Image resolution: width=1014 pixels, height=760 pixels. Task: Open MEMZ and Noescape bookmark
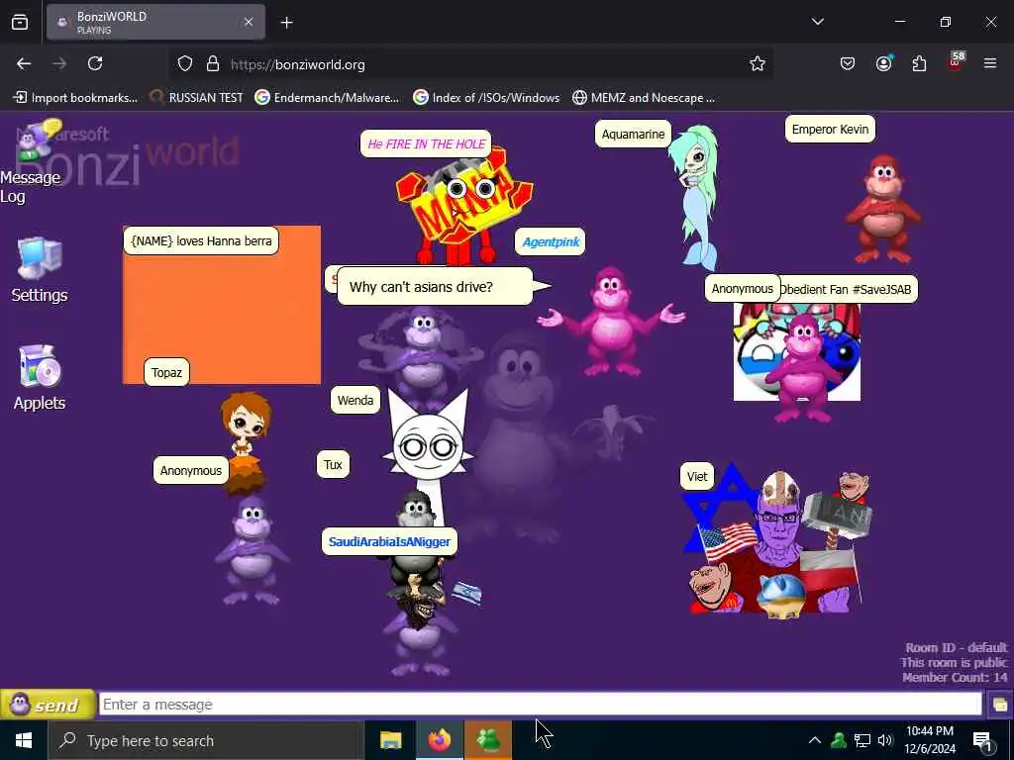coord(644,98)
